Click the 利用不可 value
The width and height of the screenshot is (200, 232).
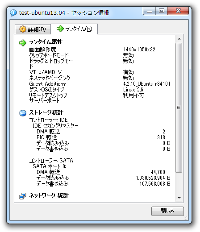(x=133, y=95)
